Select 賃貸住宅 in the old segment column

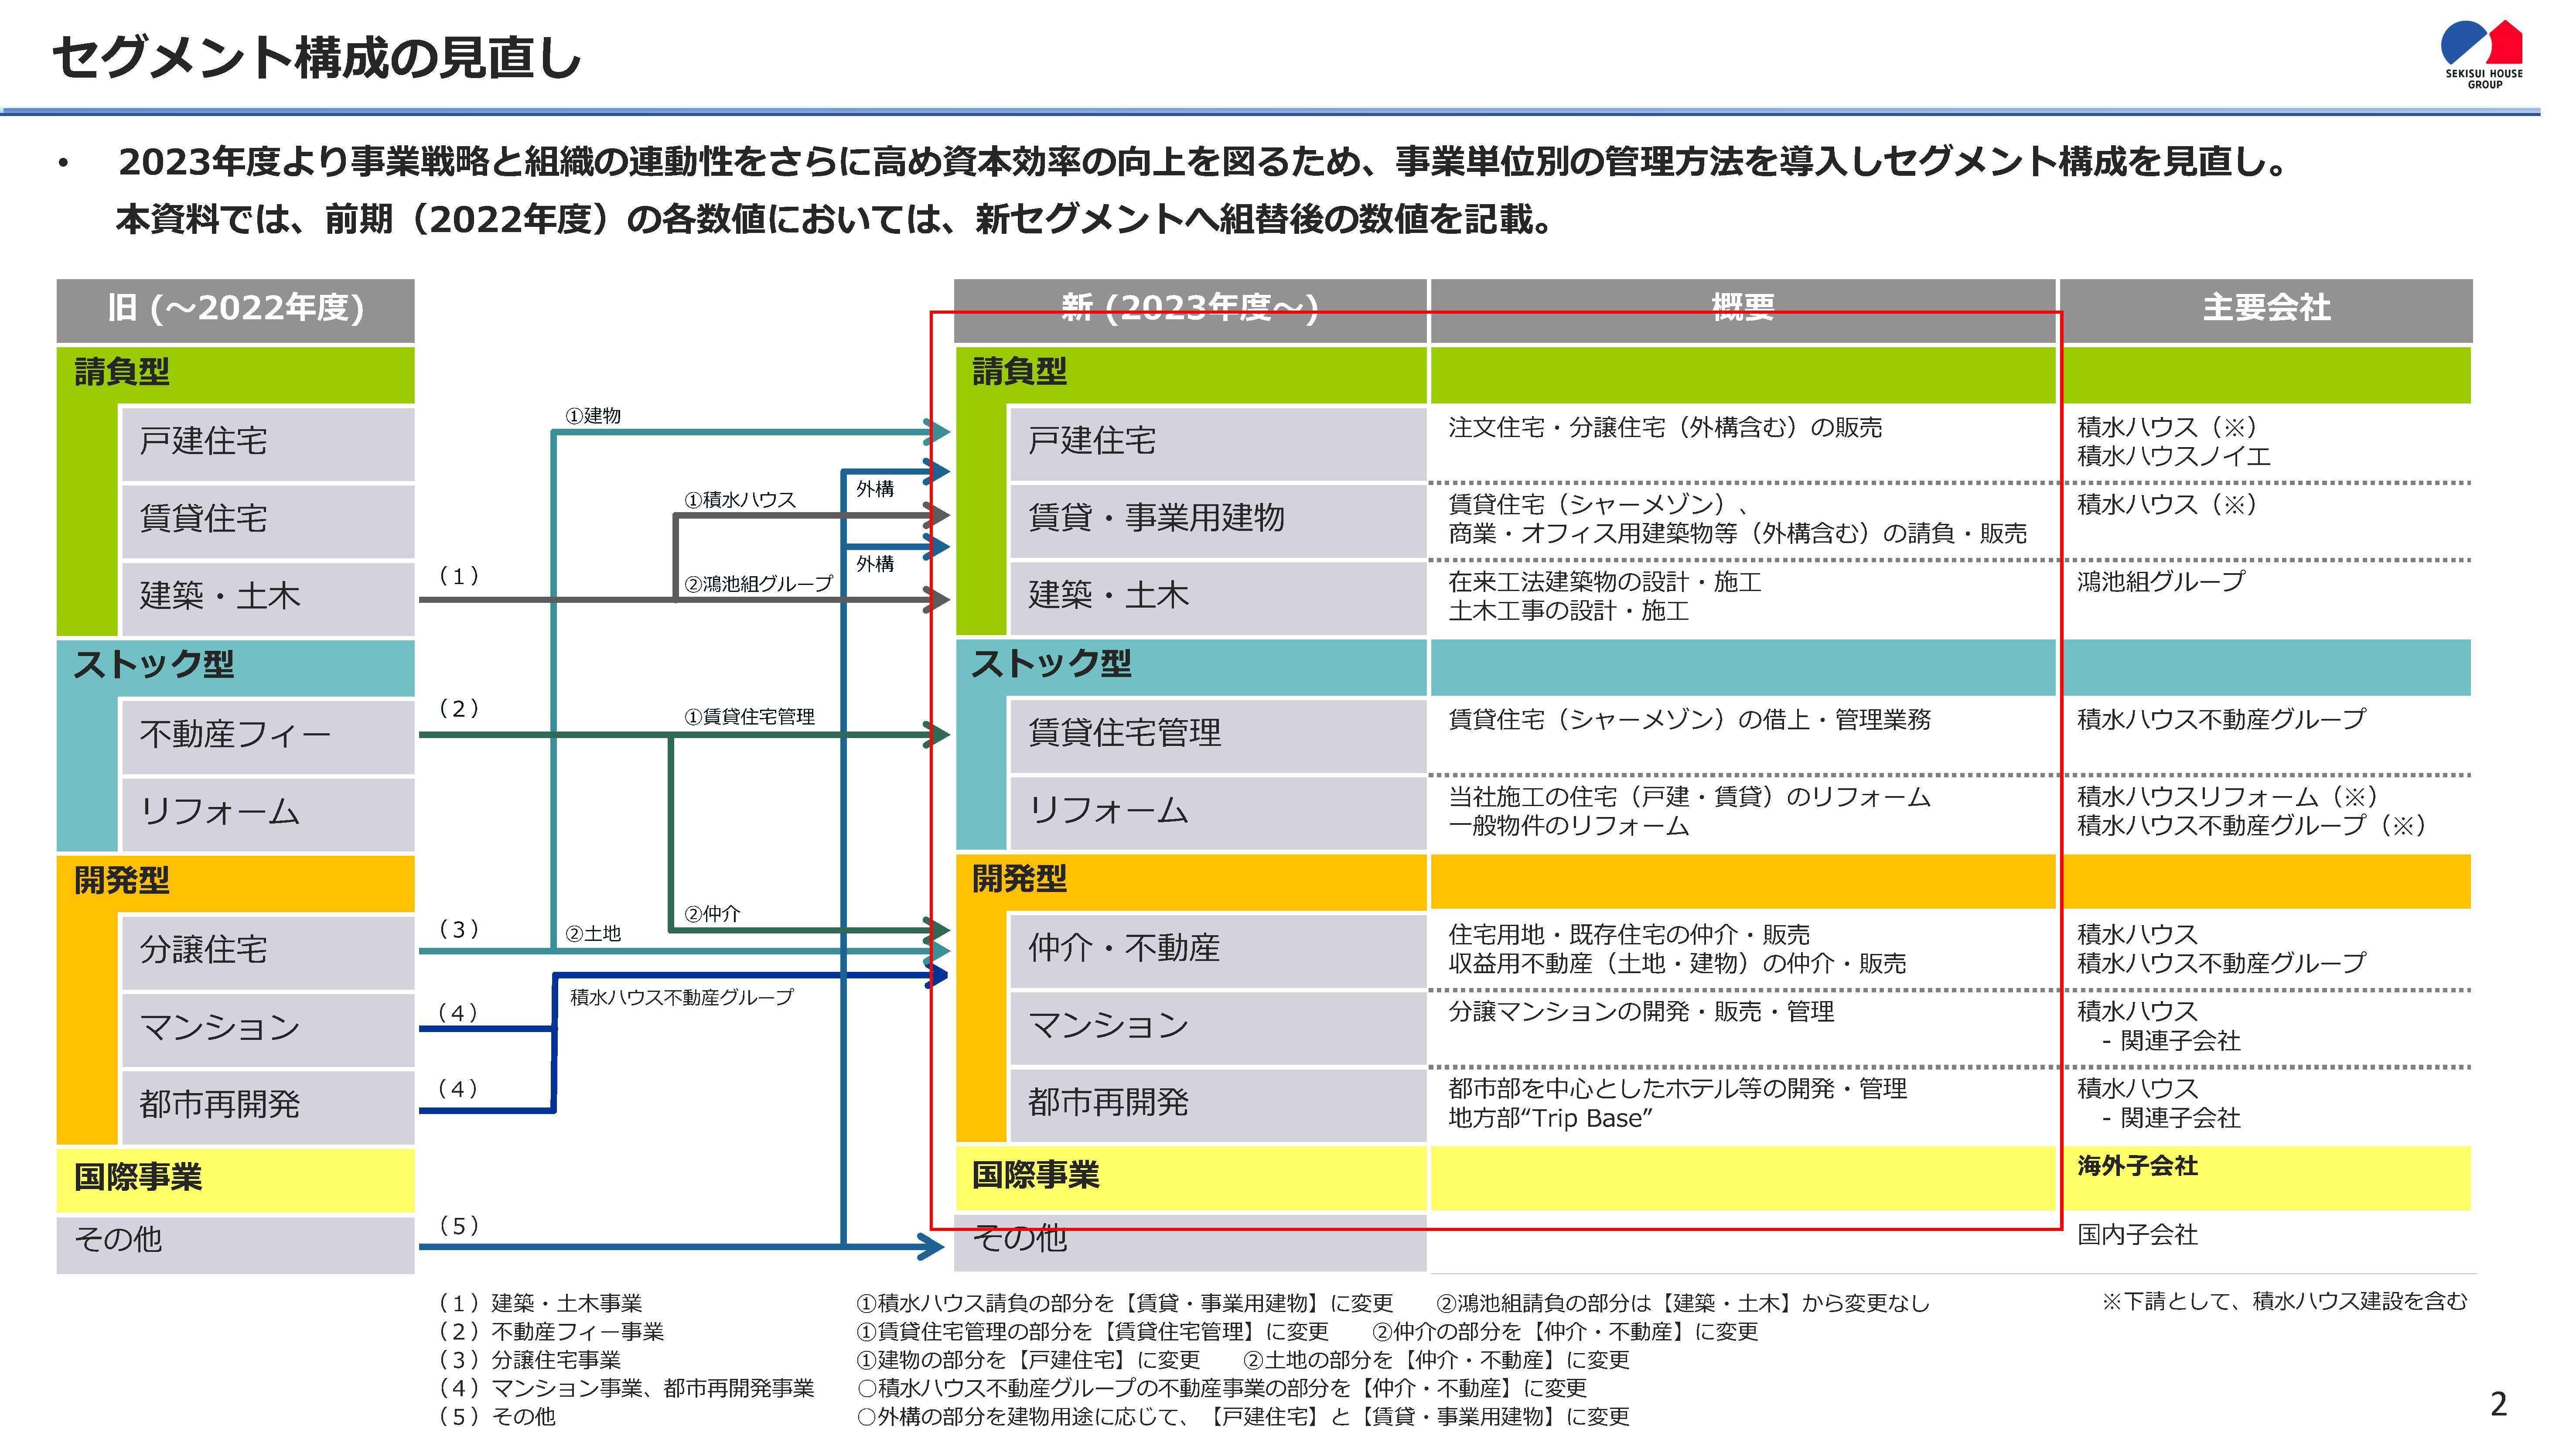pyautogui.click(x=268, y=520)
